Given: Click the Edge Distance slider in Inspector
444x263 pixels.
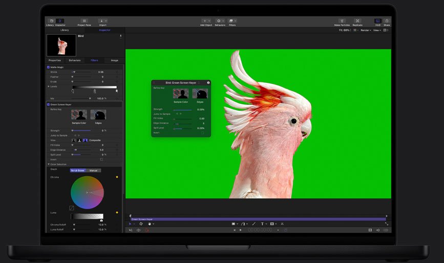Looking at the screenshot, I should [x=81, y=150].
